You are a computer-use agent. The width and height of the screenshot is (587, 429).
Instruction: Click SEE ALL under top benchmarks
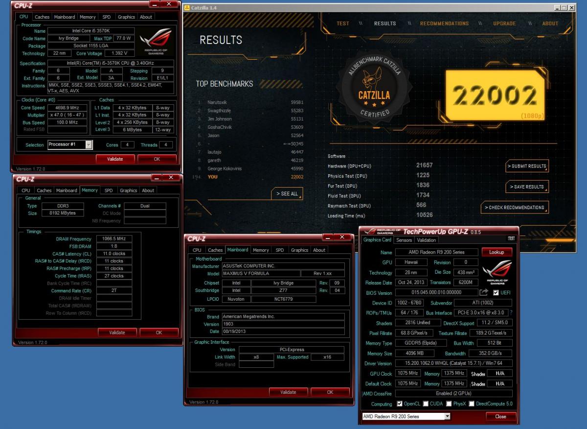click(287, 193)
